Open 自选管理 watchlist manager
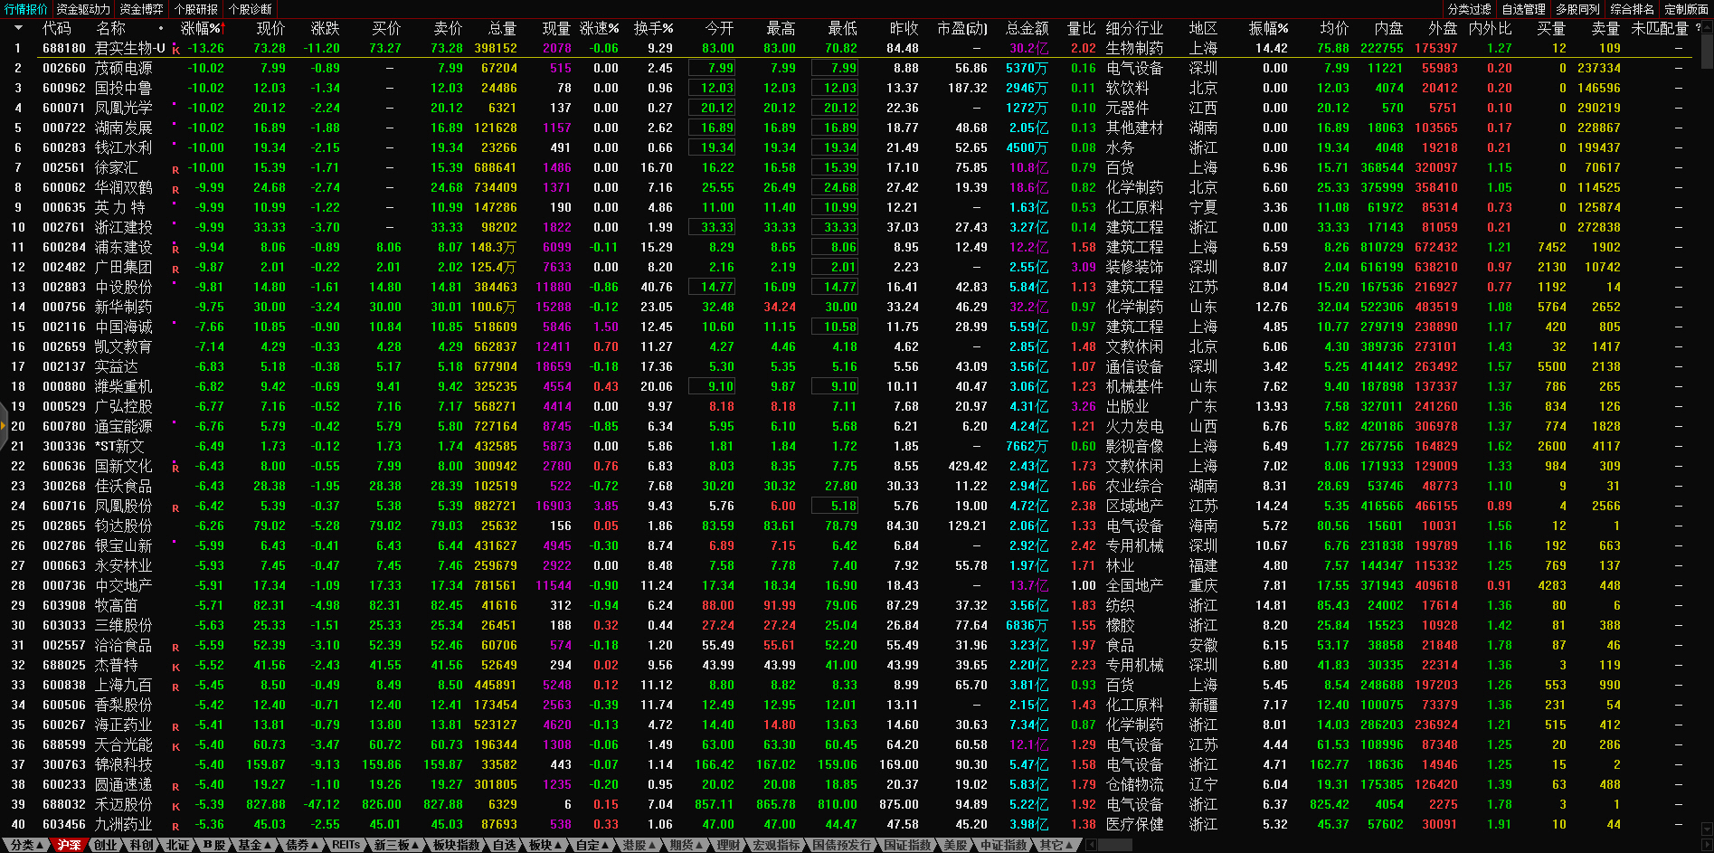Screen dimensions: 1714x853 pos(1523,9)
